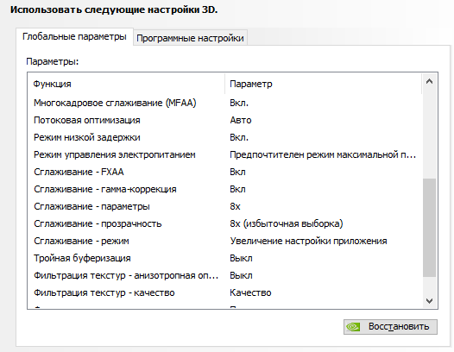
Task: Open Потоковая оптимизация value Авто
Action: [x=241, y=120]
